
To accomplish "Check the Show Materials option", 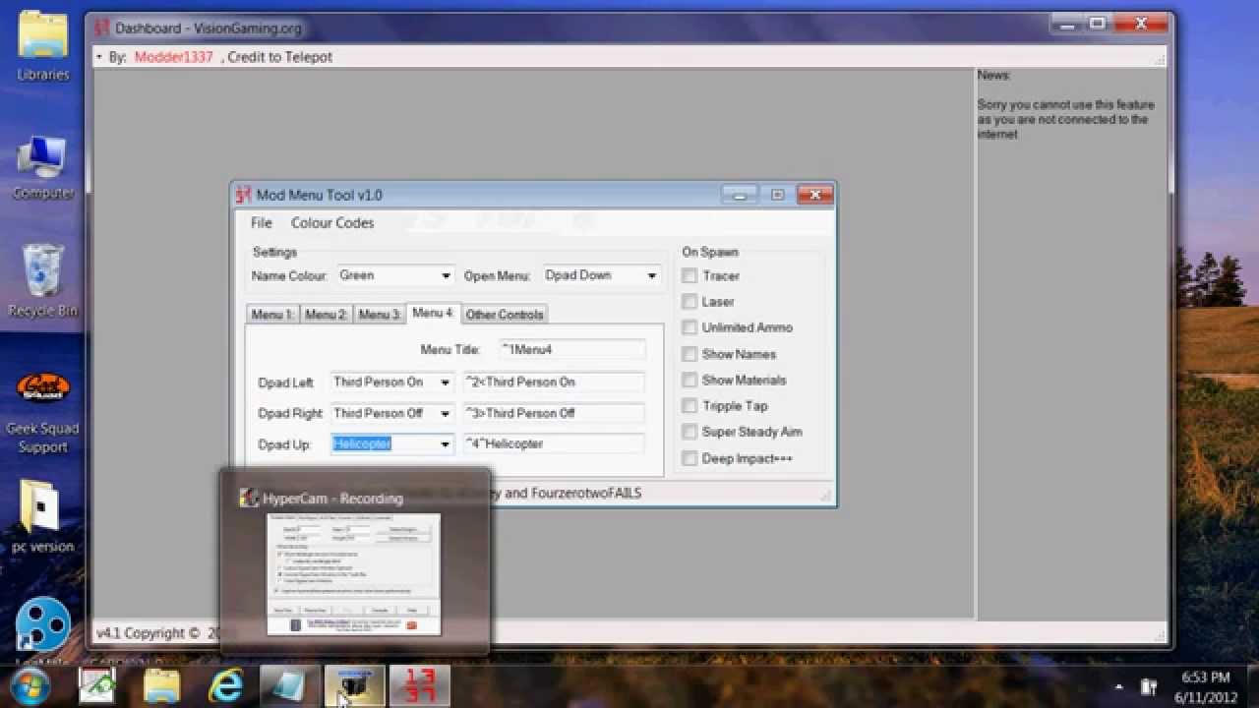I will click(690, 380).
